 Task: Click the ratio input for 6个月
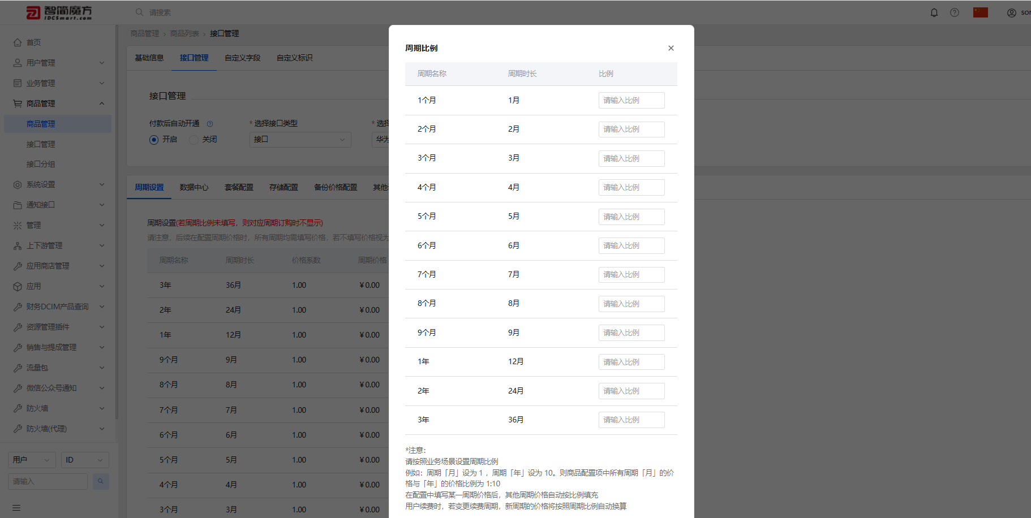point(632,245)
